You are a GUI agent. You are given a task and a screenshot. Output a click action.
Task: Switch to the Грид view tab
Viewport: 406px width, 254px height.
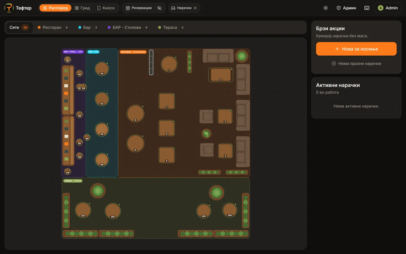82,8
